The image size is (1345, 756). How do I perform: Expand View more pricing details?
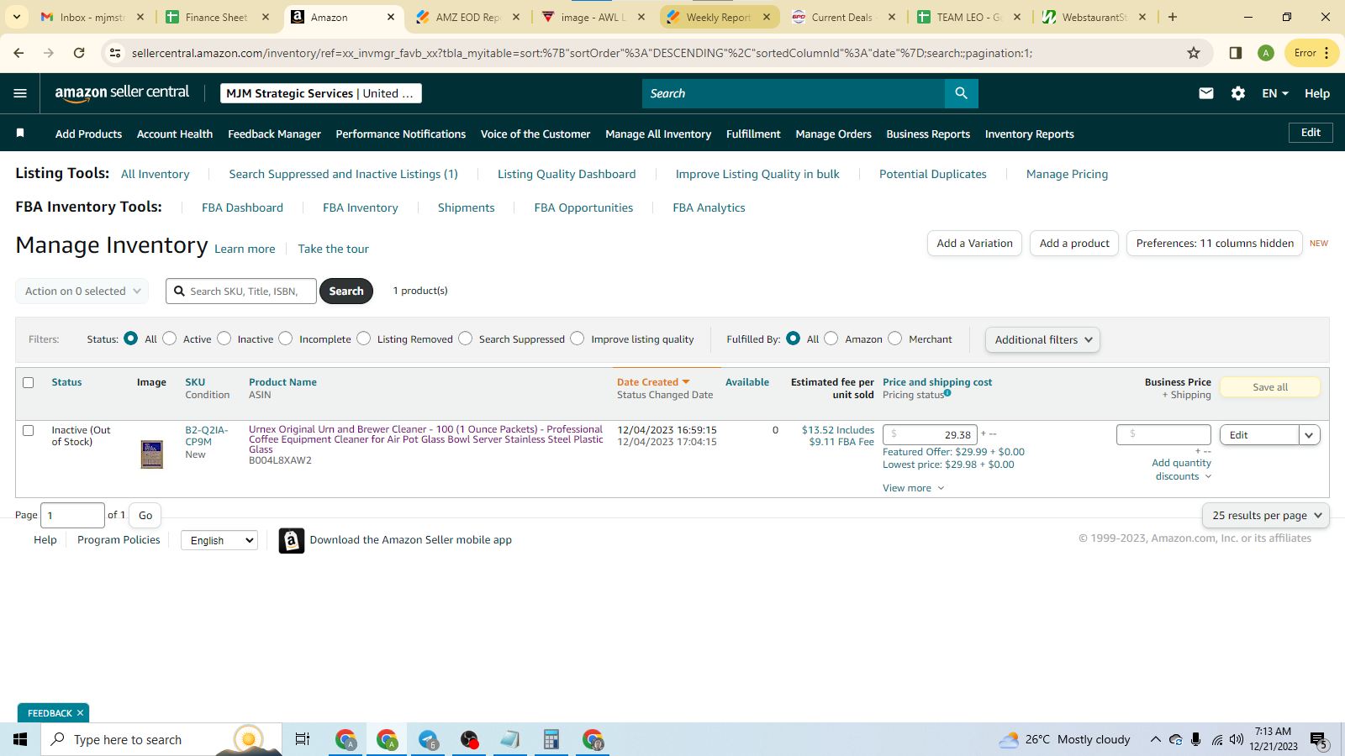(x=914, y=488)
